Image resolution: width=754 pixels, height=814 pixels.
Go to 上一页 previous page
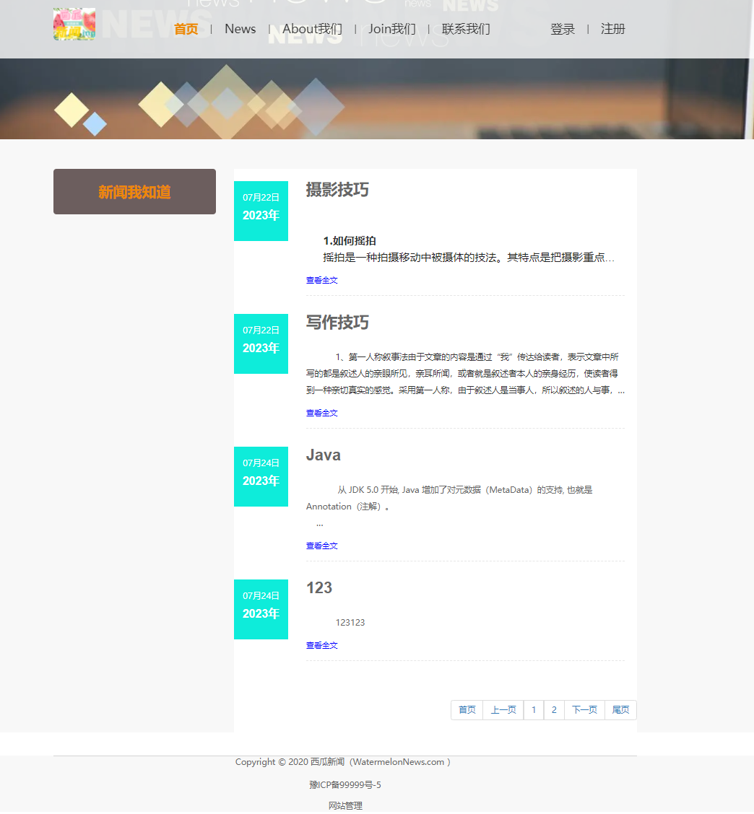coord(503,710)
